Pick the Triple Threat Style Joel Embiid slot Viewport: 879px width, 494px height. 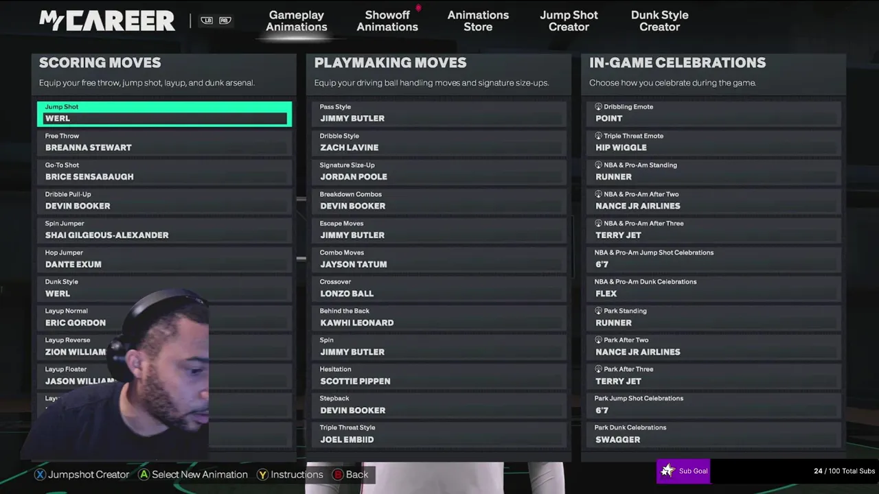point(439,434)
